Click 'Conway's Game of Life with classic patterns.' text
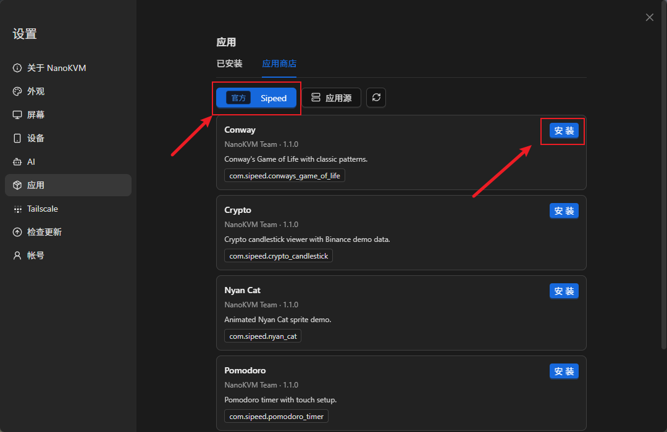The image size is (667, 432). (296, 159)
